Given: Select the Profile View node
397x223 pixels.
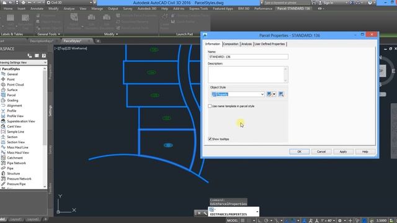Looking at the screenshot, I should click(15, 116).
